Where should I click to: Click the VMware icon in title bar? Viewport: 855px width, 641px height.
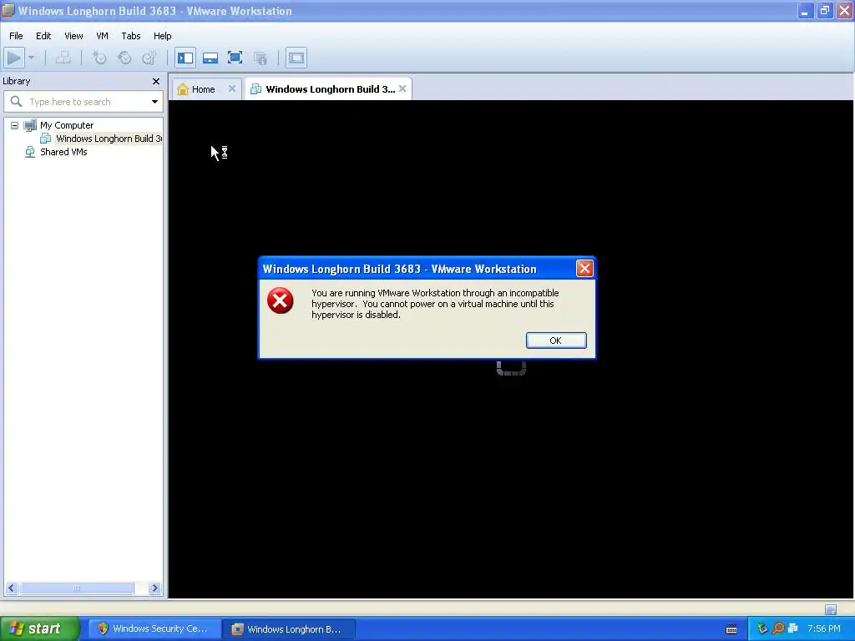(8, 10)
